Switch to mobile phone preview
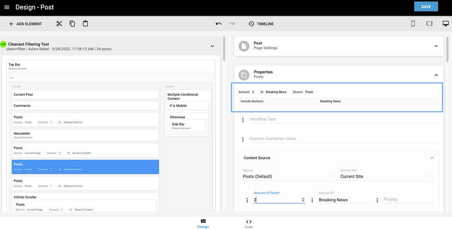 click(x=413, y=24)
